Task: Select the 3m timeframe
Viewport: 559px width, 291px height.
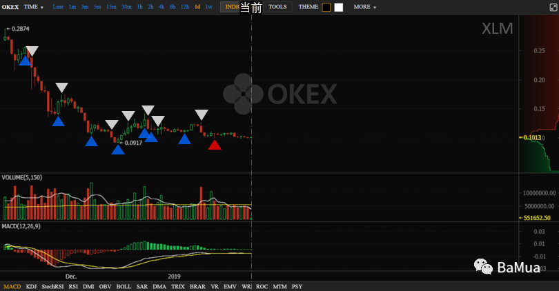Action: (85, 7)
